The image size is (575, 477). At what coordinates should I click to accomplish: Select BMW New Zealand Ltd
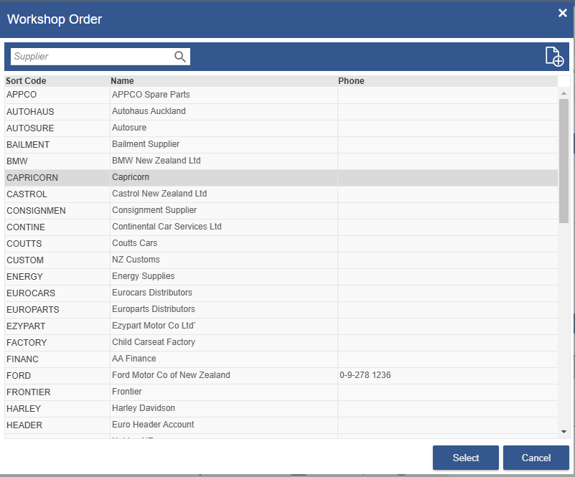(224, 161)
